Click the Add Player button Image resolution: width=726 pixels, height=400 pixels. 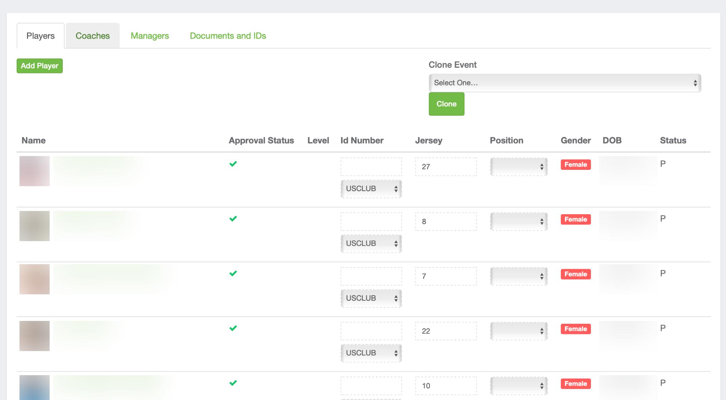40,66
